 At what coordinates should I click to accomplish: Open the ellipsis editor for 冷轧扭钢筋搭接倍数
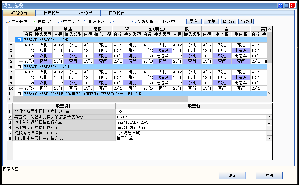pos(269,128)
